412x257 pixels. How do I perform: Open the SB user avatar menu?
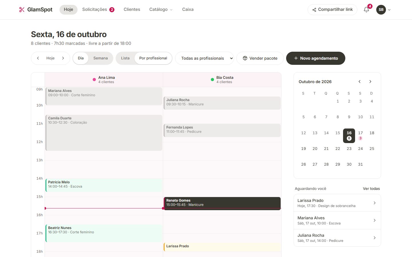tap(381, 10)
